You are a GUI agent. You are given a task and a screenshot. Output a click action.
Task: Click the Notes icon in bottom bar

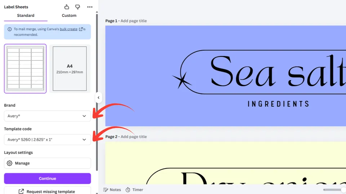tap(106, 190)
